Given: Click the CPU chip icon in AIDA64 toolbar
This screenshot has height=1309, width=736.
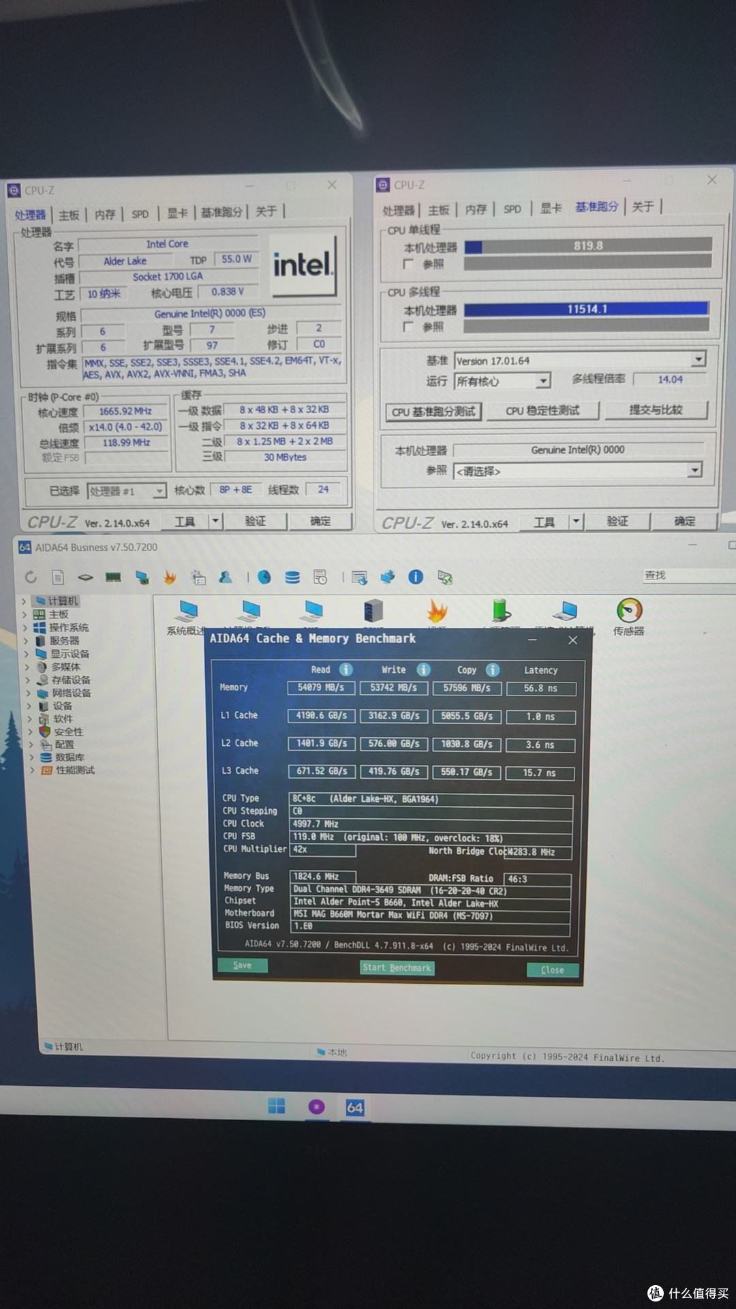Looking at the screenshot, I should pos(85,577).
